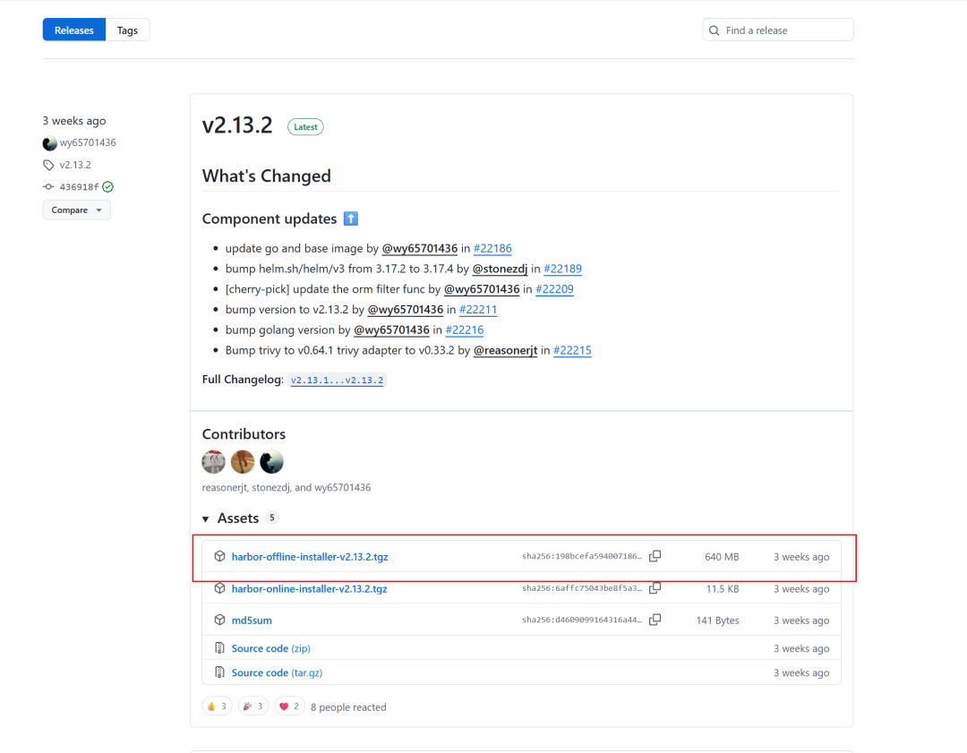The width and height of the screenshot is (967, 753).
Task: Select the 11.5 KB file size text
Action: 723,589
